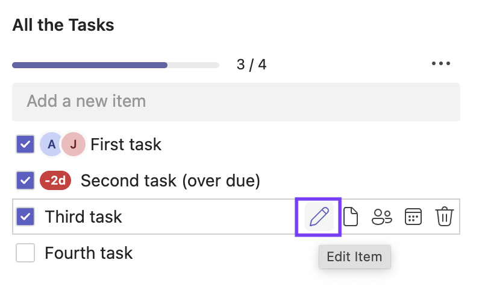488x292 pixels.
Task: Select the Second task (over due) label
Action: (x=170, y=180)
